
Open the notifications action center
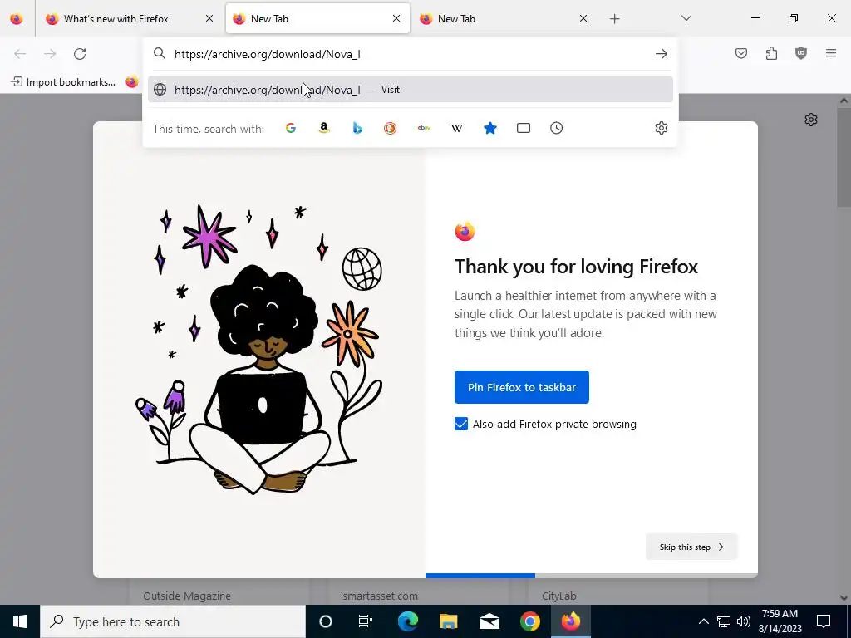point(824,621)
